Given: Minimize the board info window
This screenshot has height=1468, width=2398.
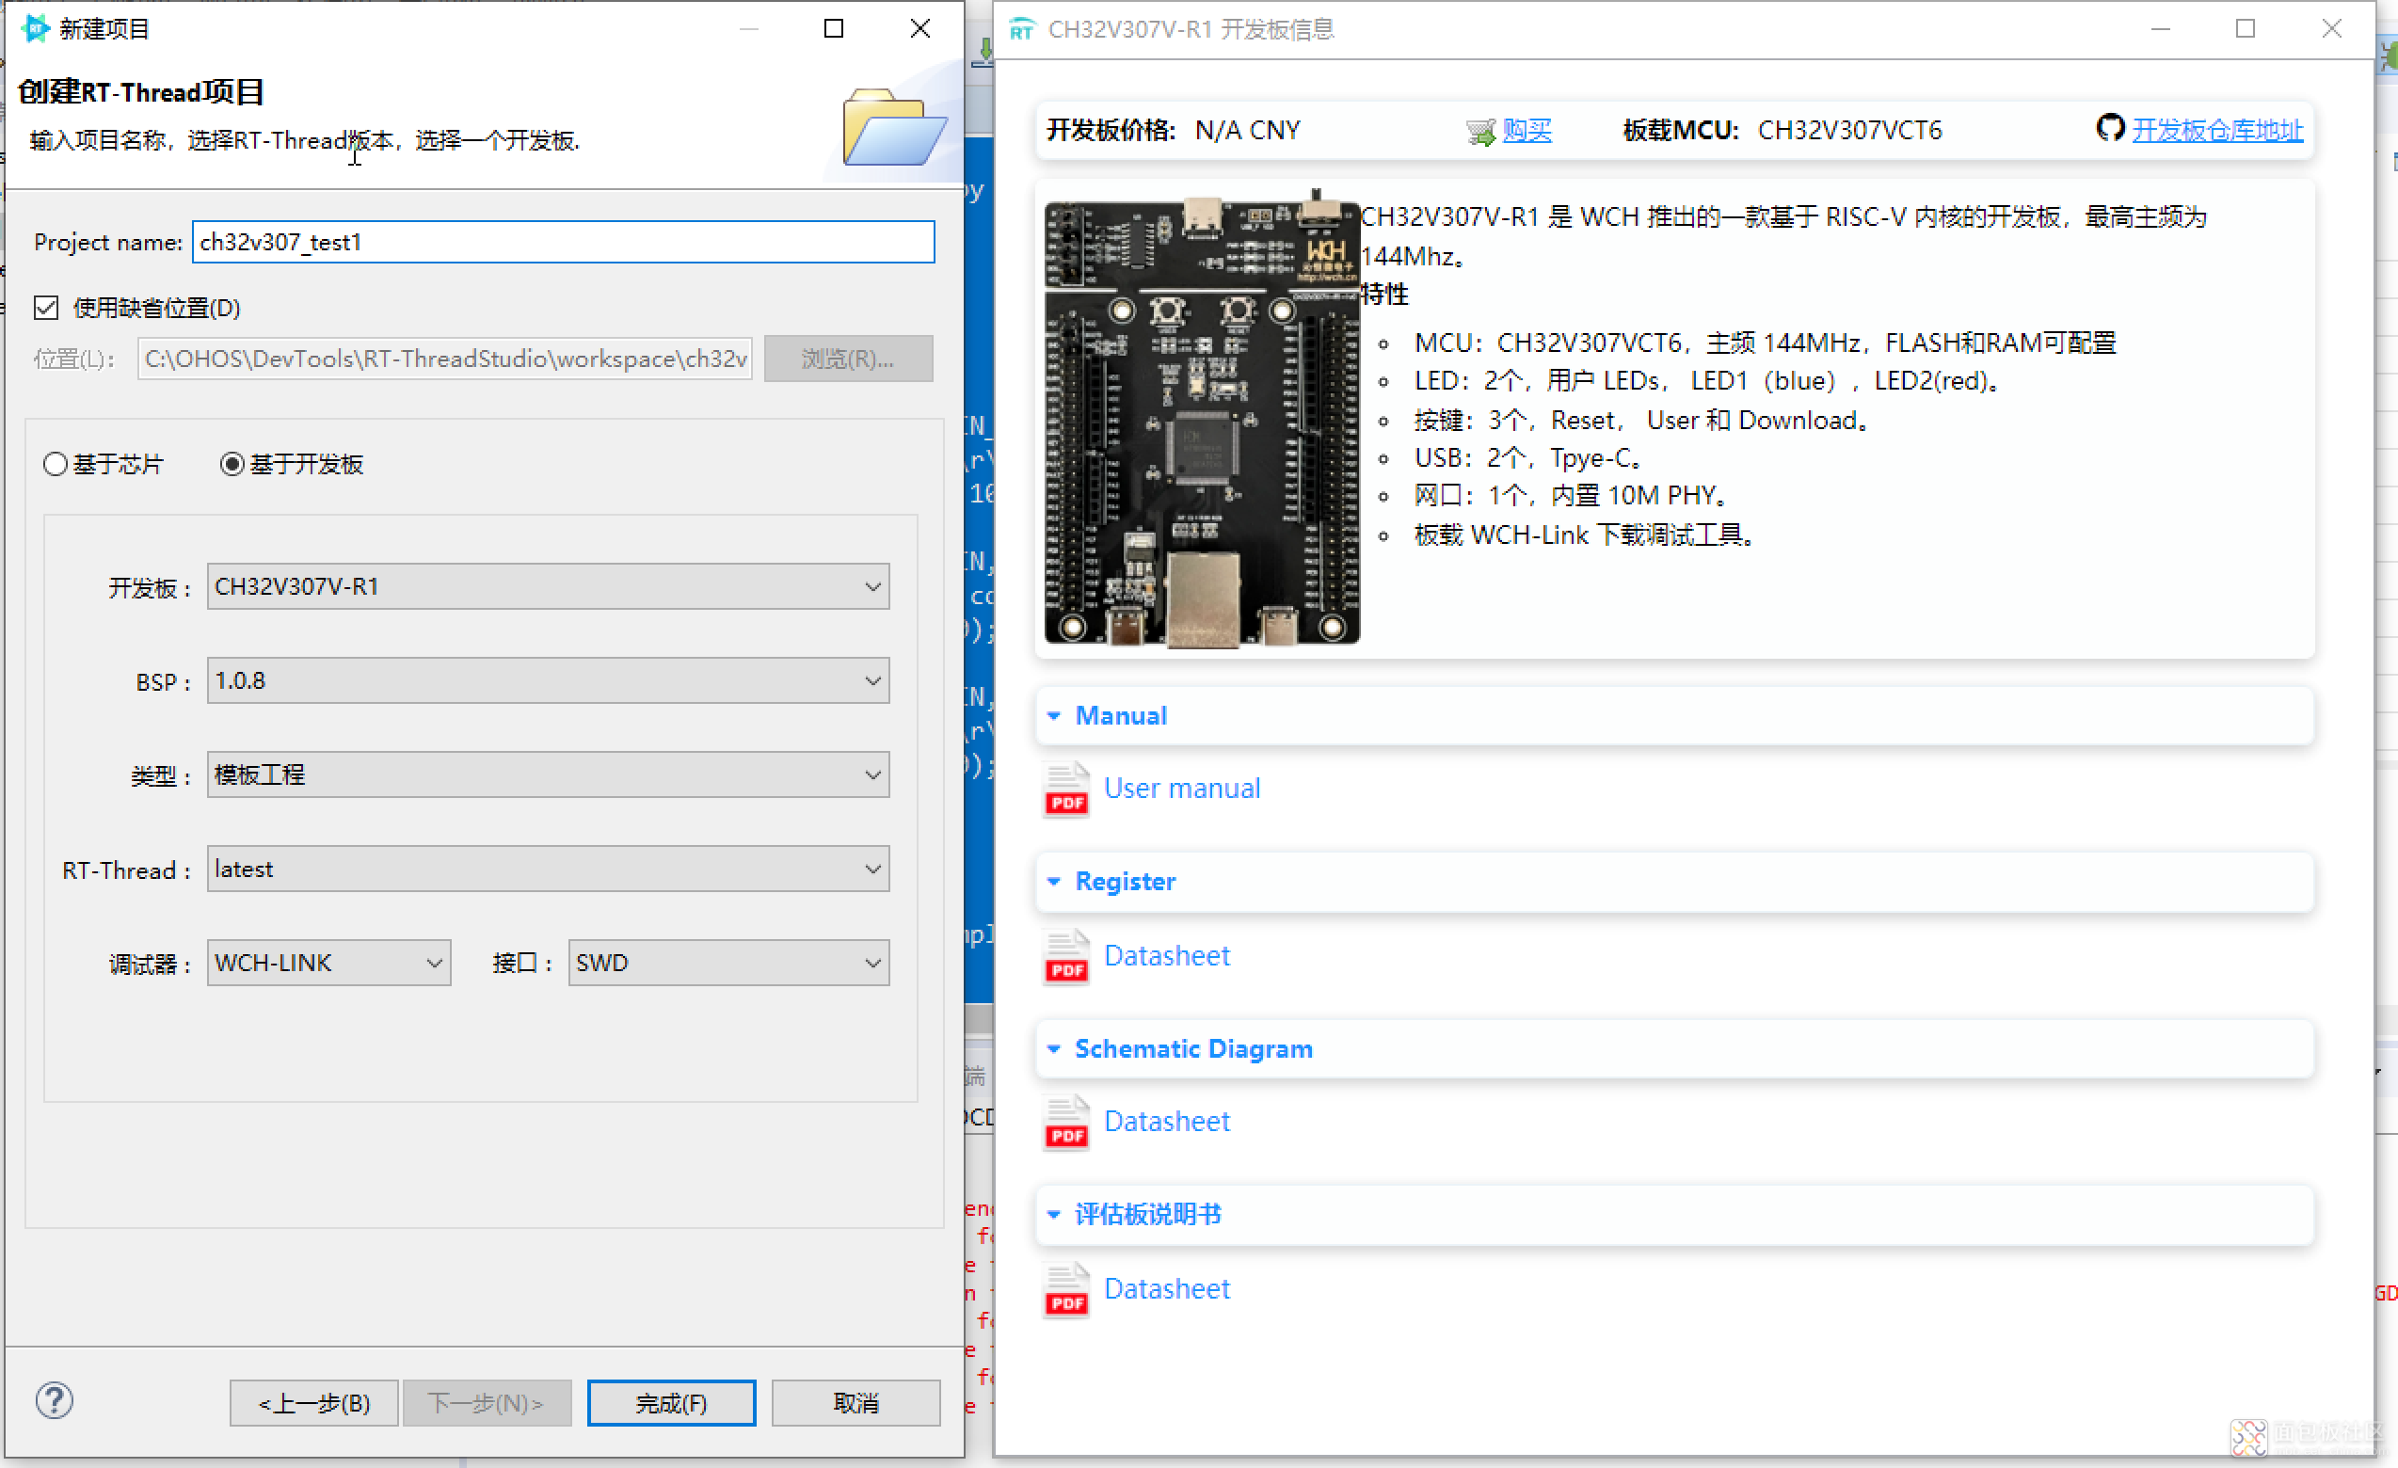Looking at the screenshot, I should coord(2161,28).
